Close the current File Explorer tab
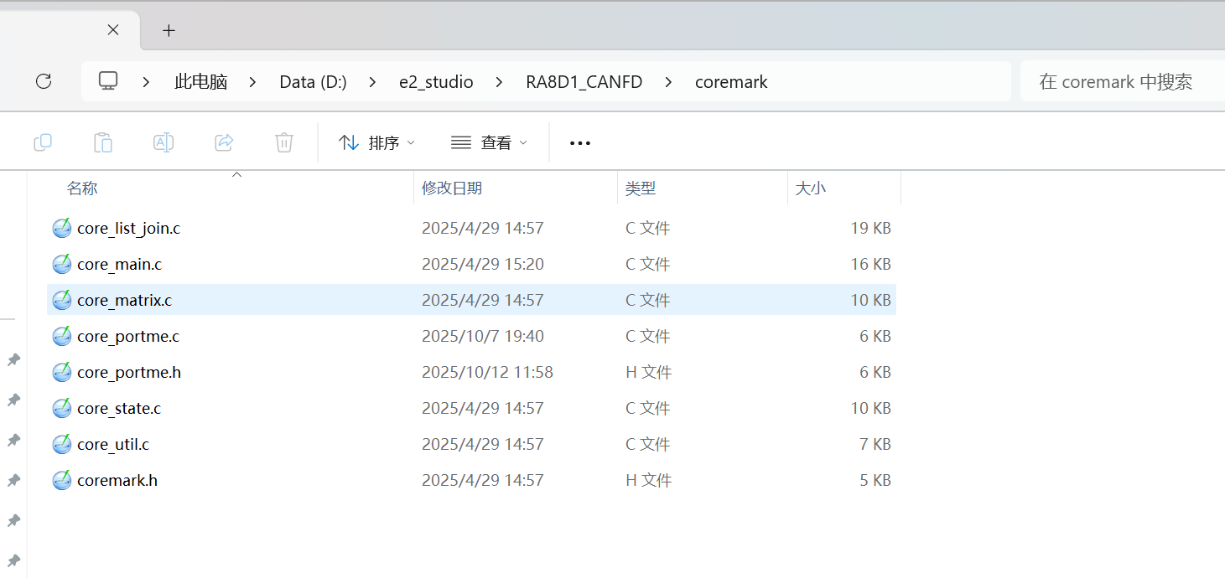This screenshot has height=578, width=1225. 113,30
